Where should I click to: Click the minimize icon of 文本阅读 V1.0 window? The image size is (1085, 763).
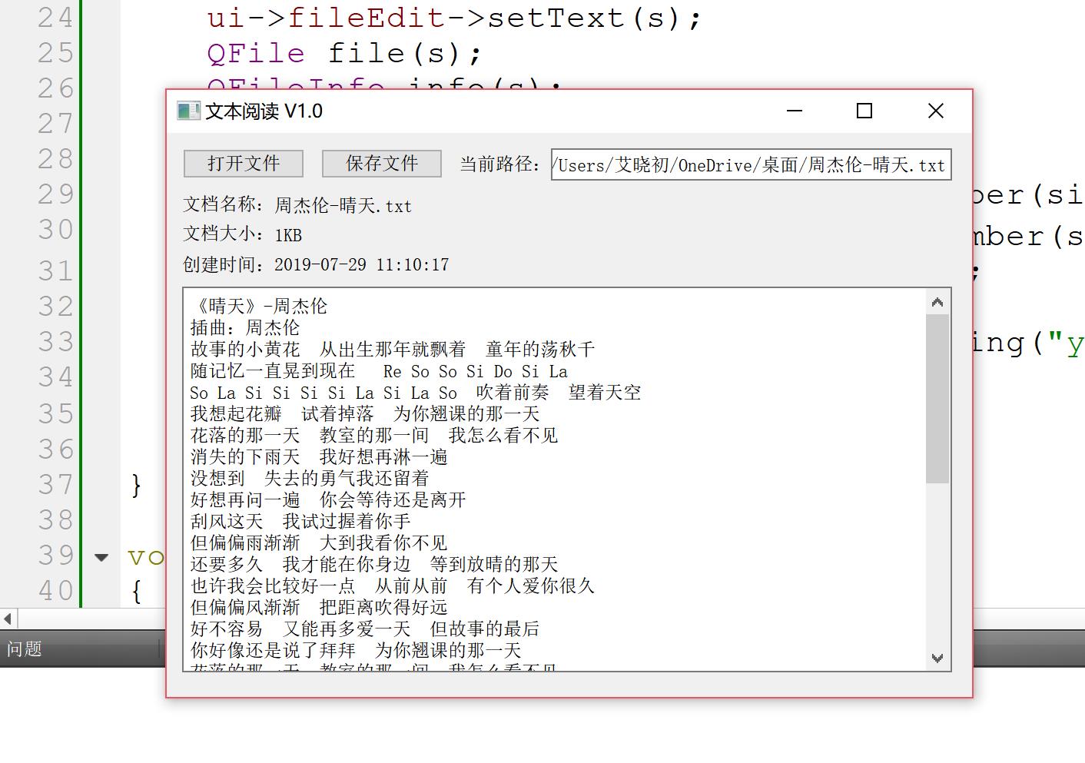point(793,111)
